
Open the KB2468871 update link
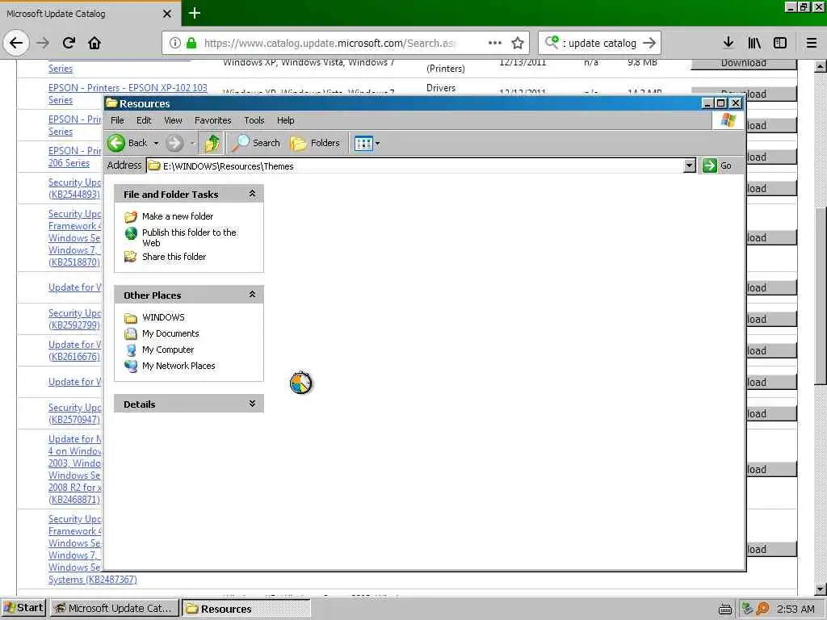74,469
